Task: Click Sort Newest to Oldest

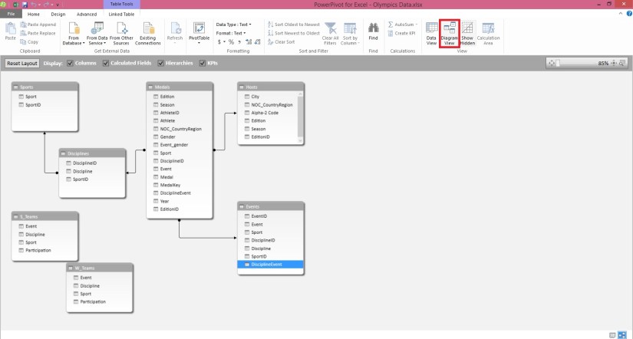Action: [x=294, y=33]
